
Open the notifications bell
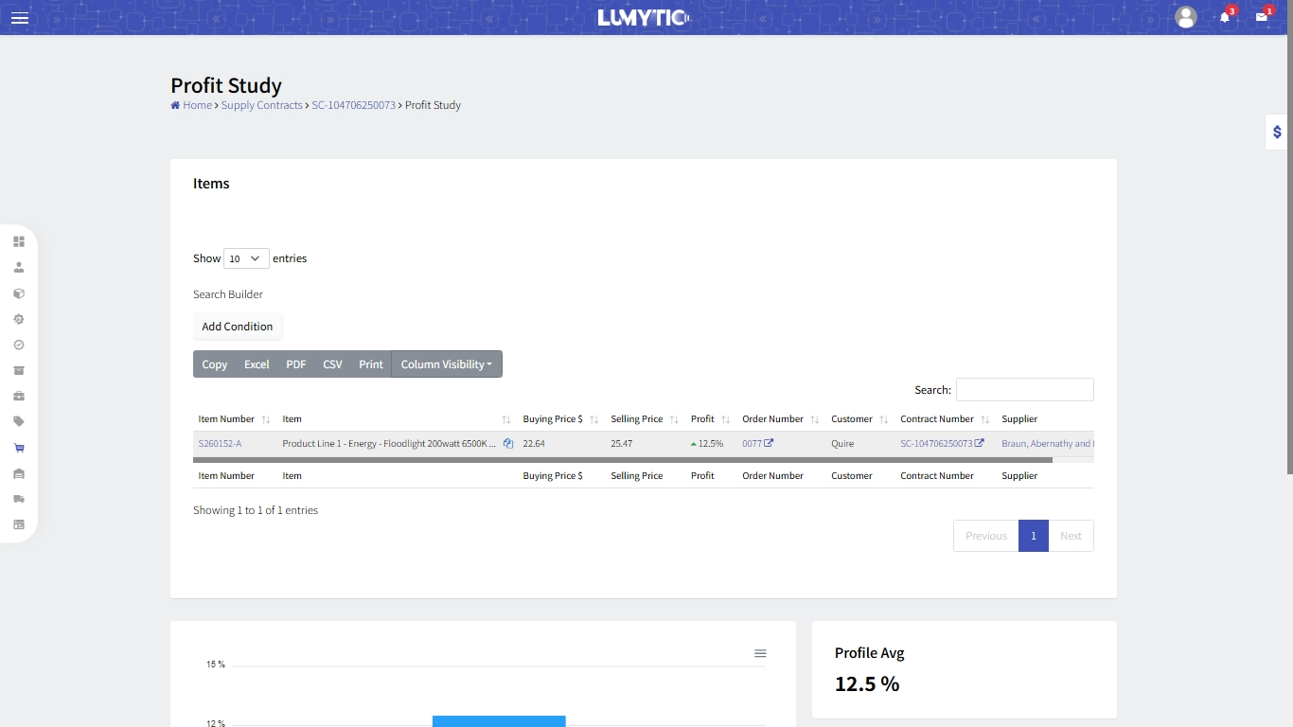(1225, 17)
